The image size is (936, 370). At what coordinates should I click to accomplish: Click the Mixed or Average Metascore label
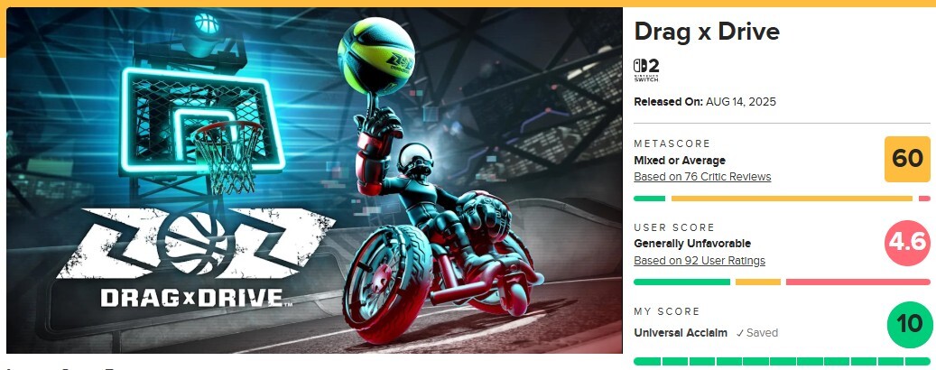click(680, 161)
